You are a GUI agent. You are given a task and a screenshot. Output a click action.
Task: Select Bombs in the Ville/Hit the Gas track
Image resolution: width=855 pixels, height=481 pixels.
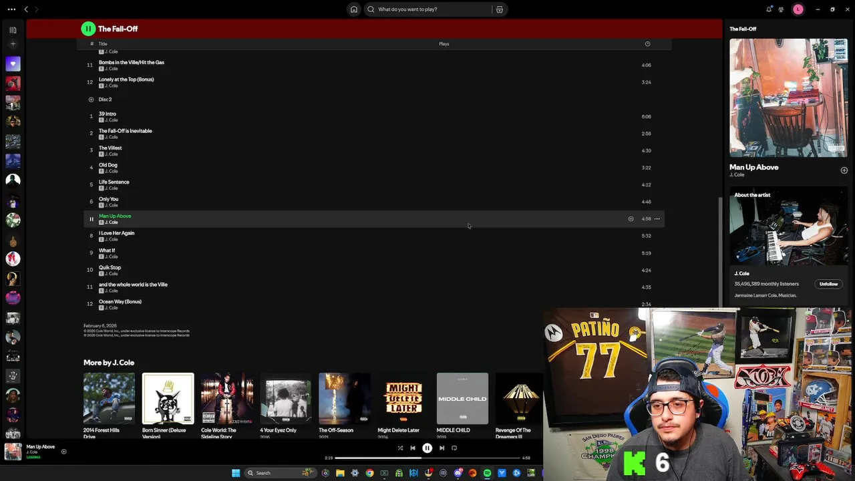coord(132,63)
